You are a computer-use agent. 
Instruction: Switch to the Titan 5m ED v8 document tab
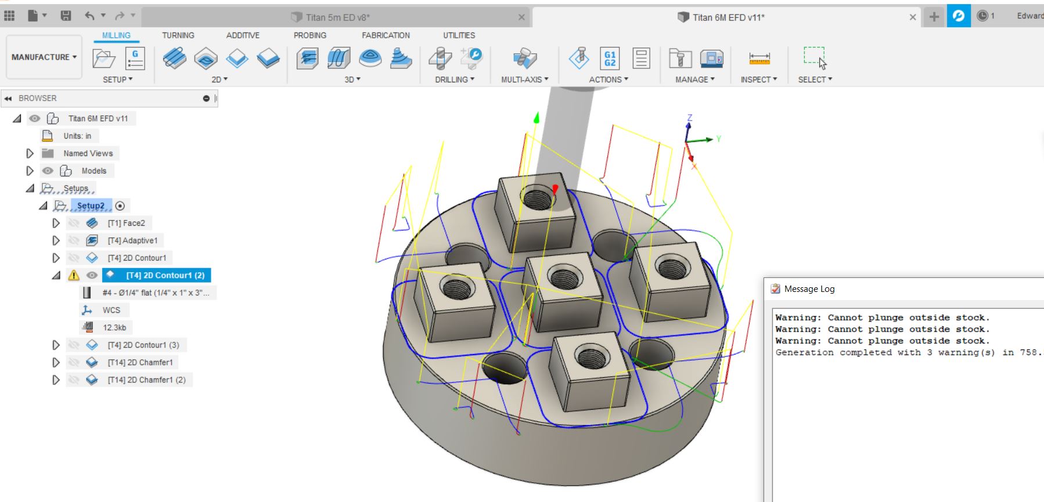337,17
